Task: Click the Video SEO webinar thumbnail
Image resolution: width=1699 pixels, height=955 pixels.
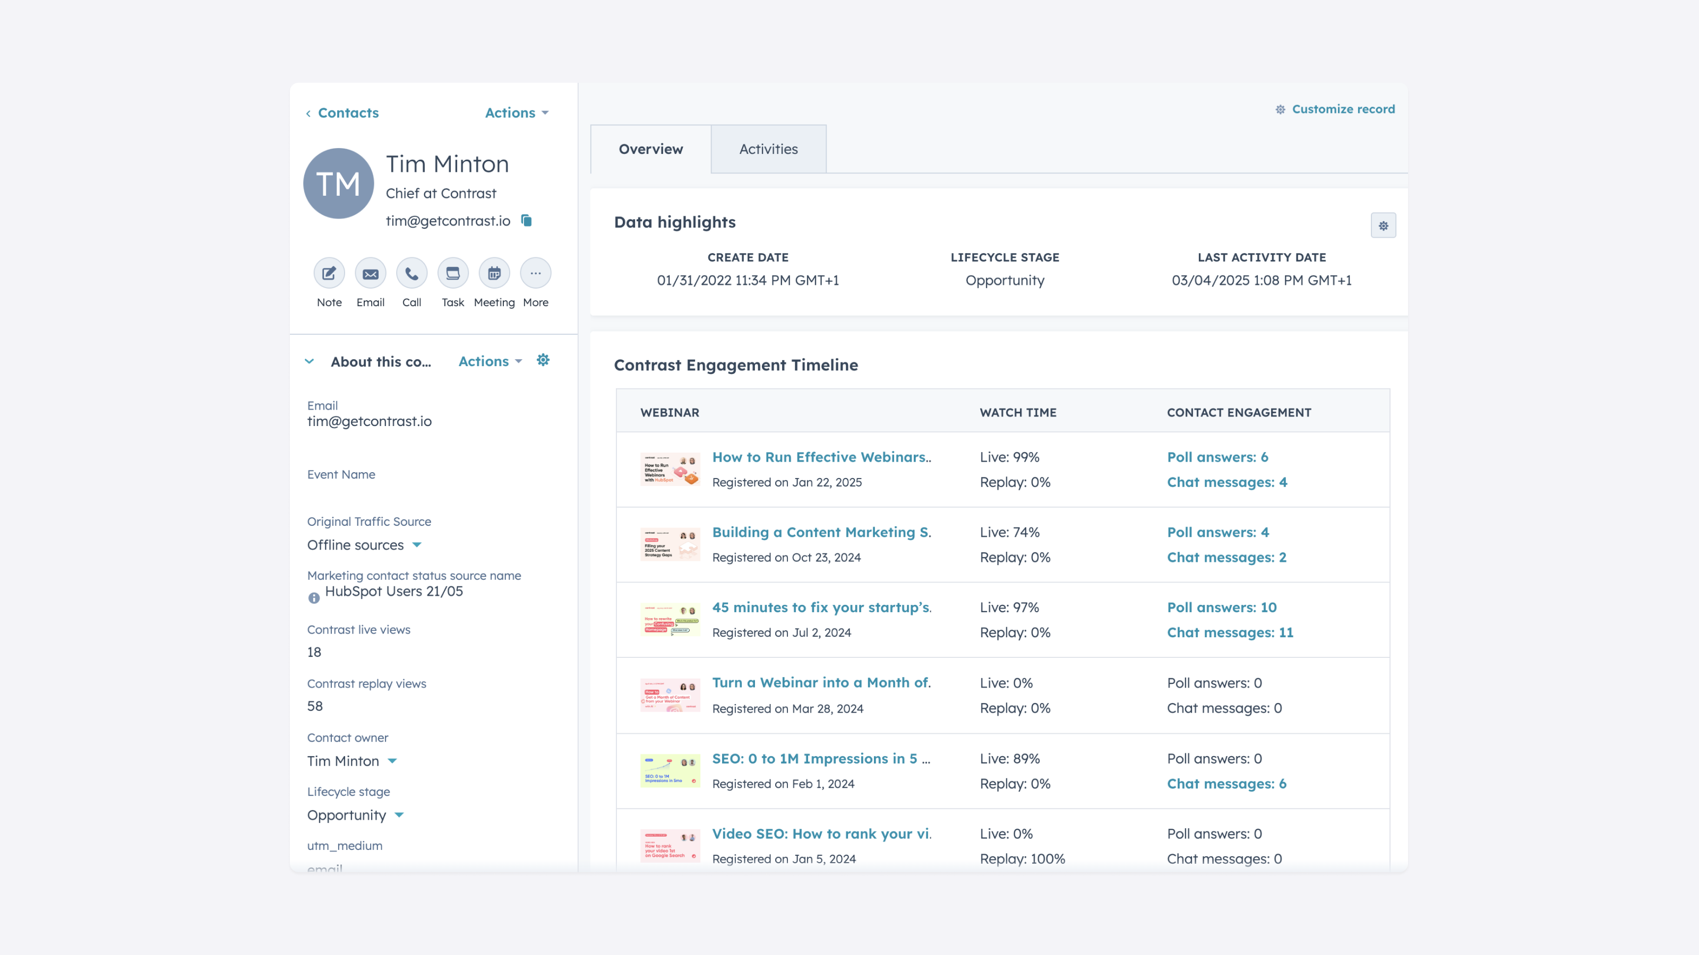Action: [x=670, y=845]
